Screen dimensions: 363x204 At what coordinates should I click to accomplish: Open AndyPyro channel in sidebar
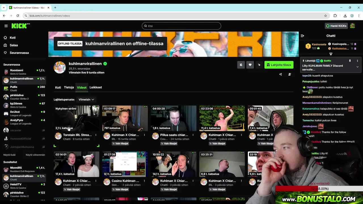tap(24, 122)
